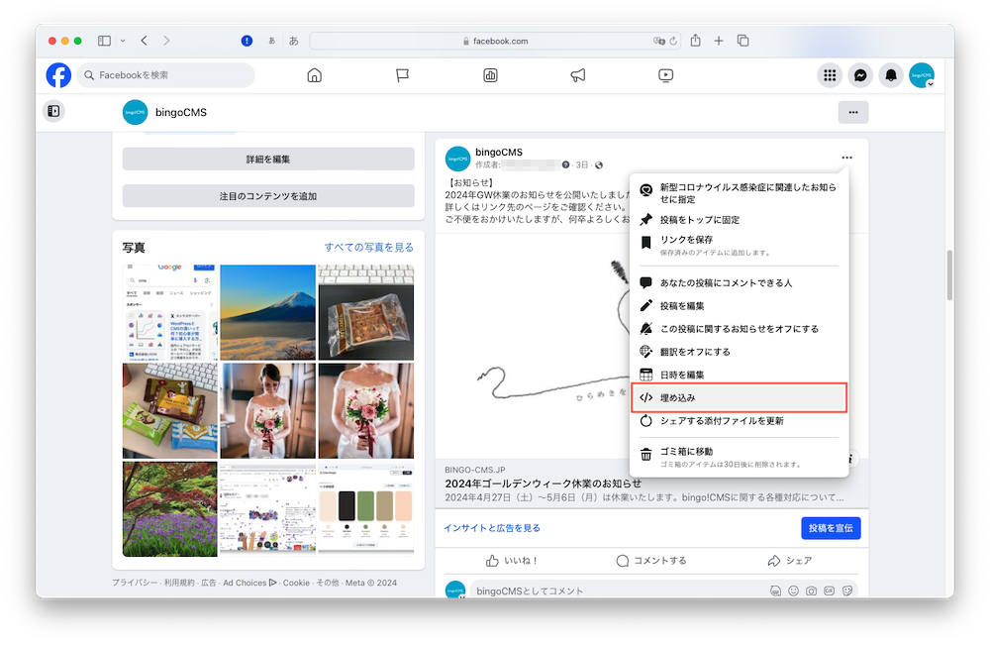Select リンクを保存 menu item
This screenshot has width=990, height=645.
click(x=739, y=245)
